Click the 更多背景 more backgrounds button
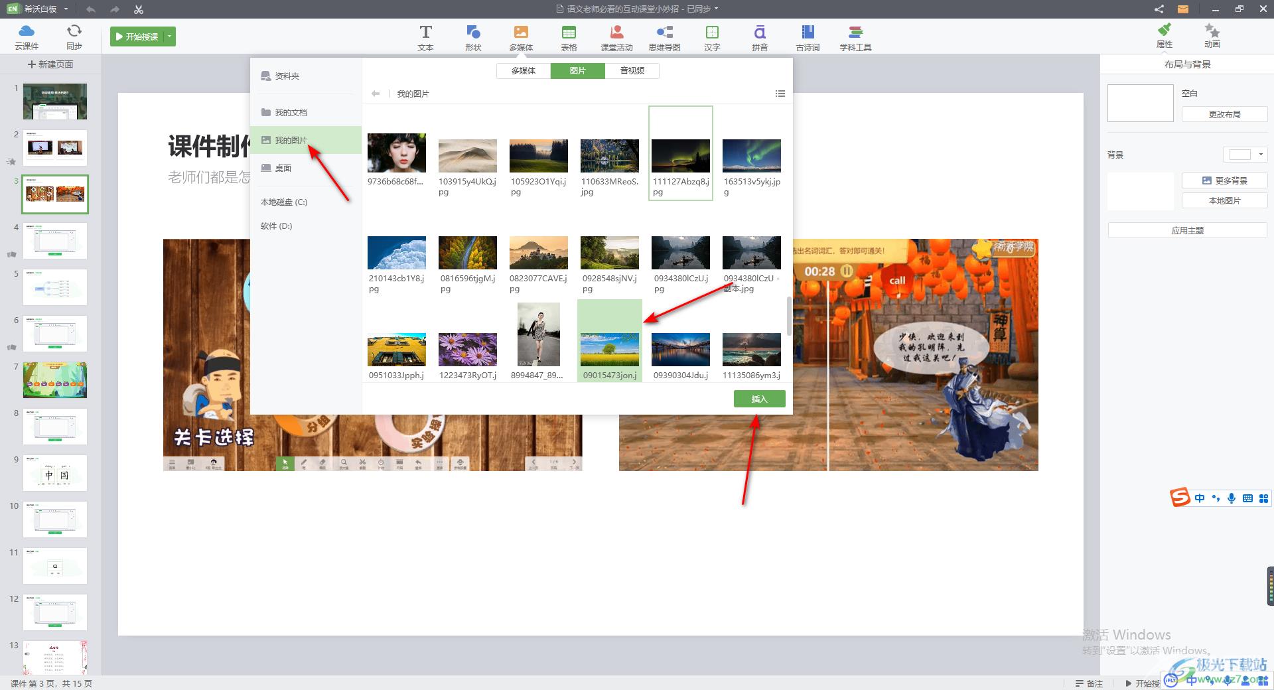 [x=1224, y=180]
